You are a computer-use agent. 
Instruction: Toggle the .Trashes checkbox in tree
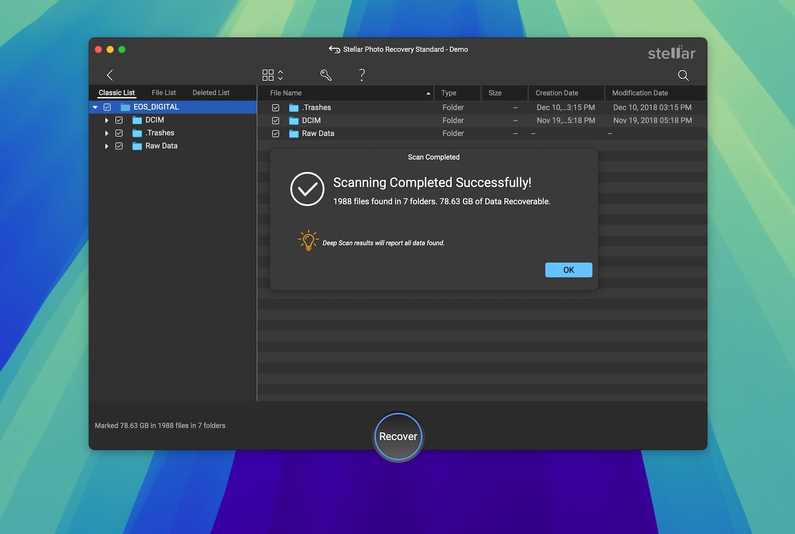tap(119, 133)
